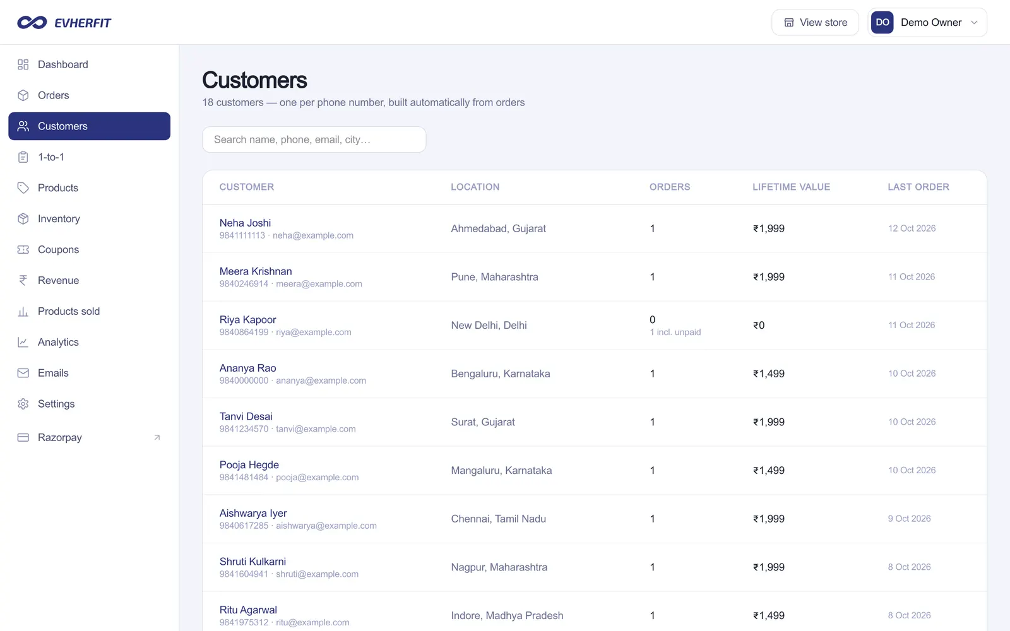Click the Inventory cube icon
The width and height of the screenshot is (1010, 631).
[23, 219]
